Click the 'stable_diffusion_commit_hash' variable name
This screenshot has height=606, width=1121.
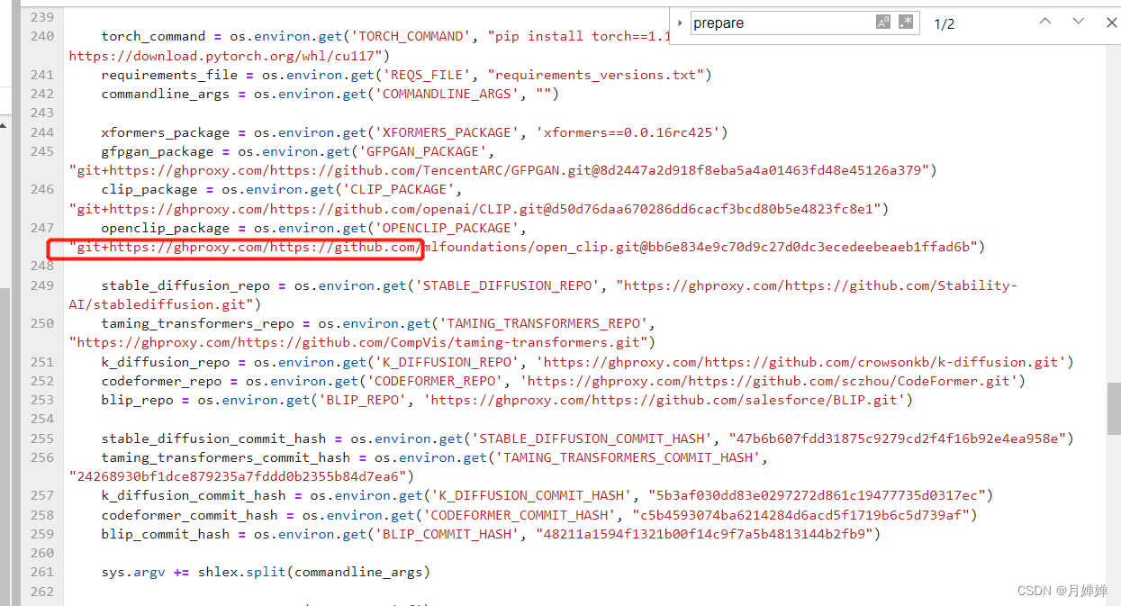click(213, 439)
